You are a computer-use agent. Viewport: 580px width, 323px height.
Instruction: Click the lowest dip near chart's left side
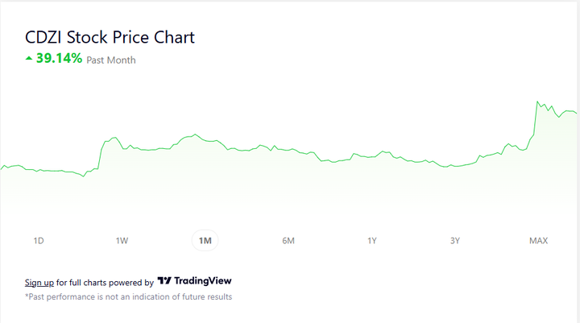click(x=84, y=176)
